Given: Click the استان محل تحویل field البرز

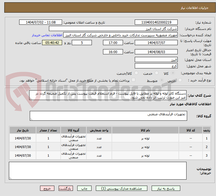Looking at the screenshot, I should (x=156, y=60).
